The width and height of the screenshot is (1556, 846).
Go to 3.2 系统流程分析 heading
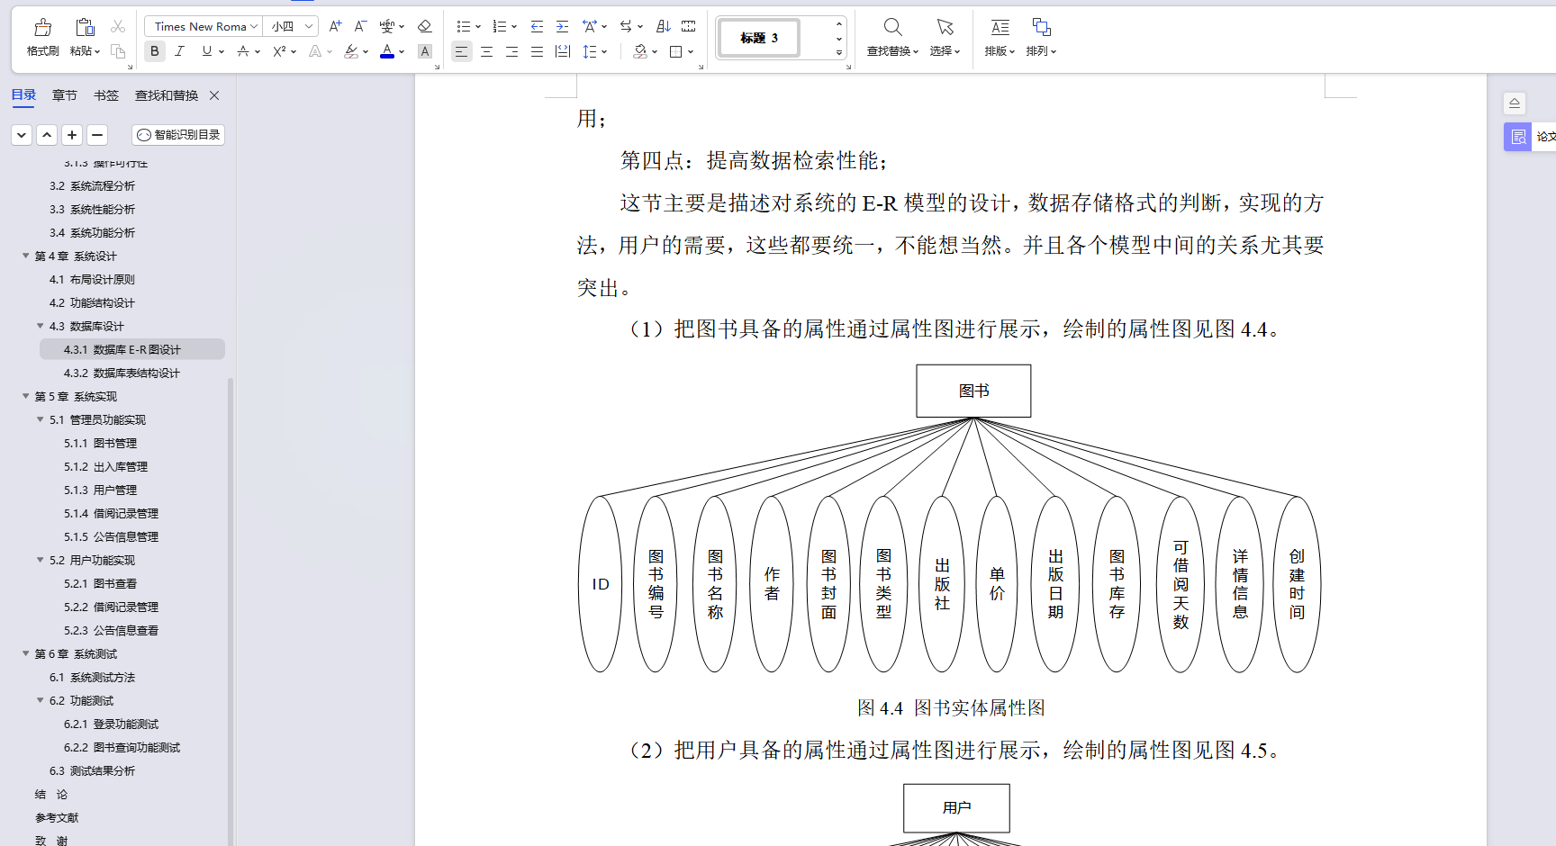[92, 185]
